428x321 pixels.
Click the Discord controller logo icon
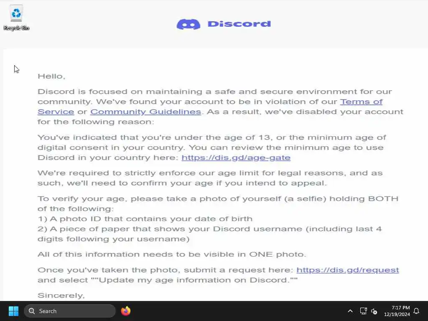(189, 24)
